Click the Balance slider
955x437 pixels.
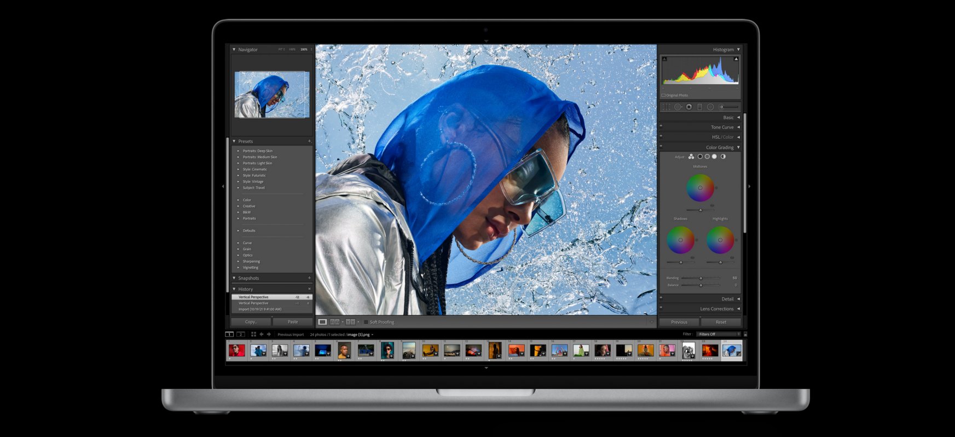coord(701,285)
